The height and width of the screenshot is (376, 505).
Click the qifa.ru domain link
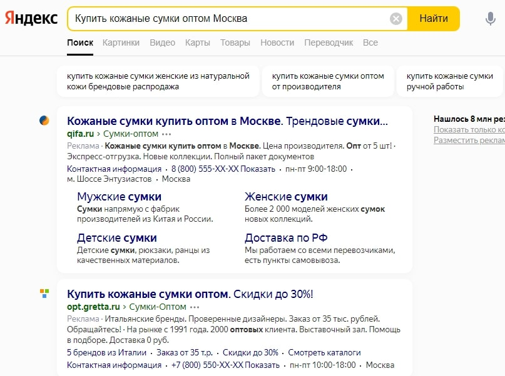pyautogui.click(x=81, y=134)
